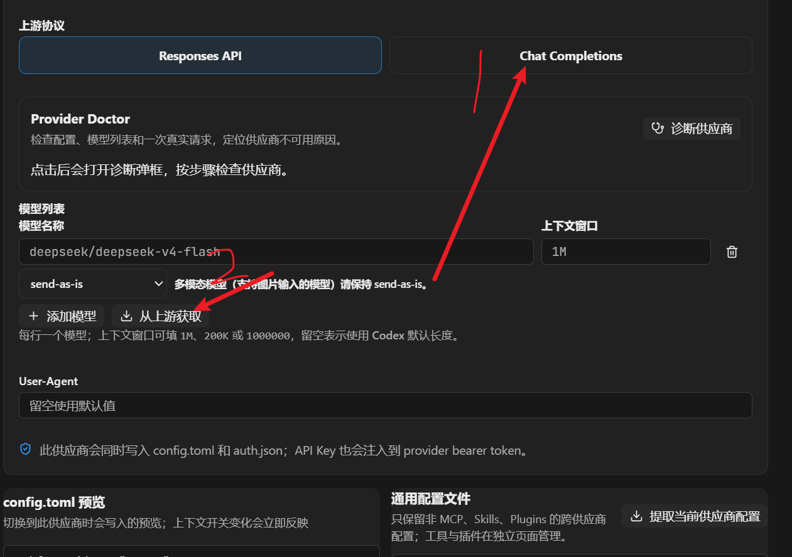Focus the User-Agent input field

click(x=385, y=405)
